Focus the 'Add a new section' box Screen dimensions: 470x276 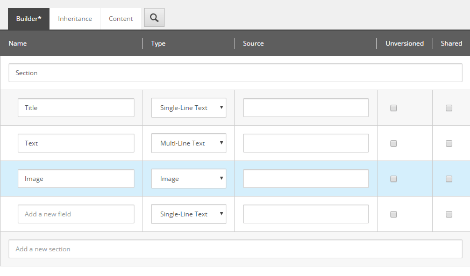coord(235,249)
